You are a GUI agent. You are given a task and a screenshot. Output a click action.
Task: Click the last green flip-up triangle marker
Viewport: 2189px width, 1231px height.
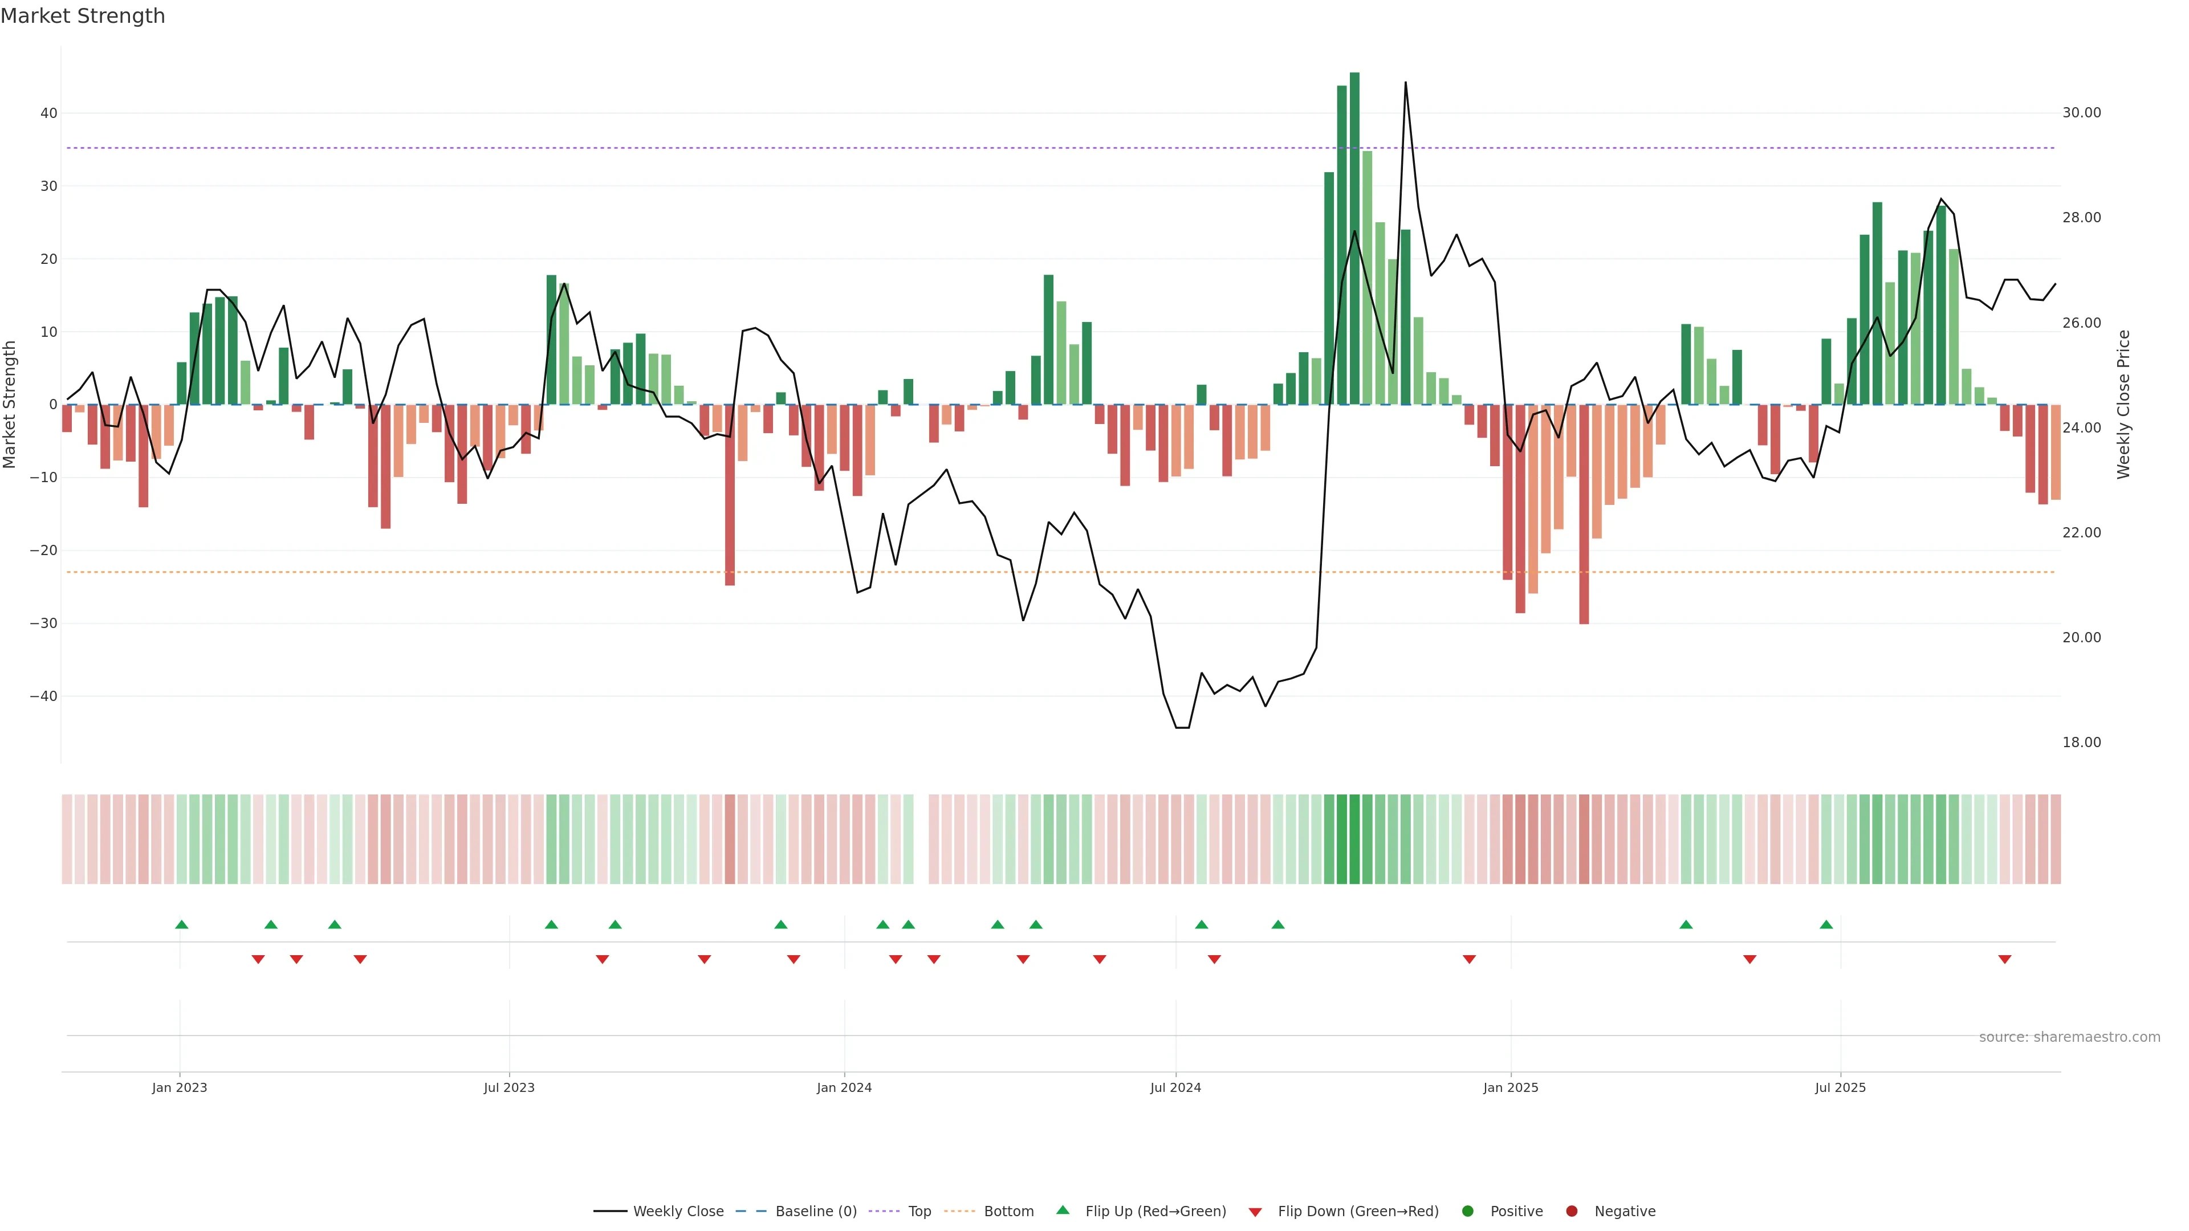1826,924
